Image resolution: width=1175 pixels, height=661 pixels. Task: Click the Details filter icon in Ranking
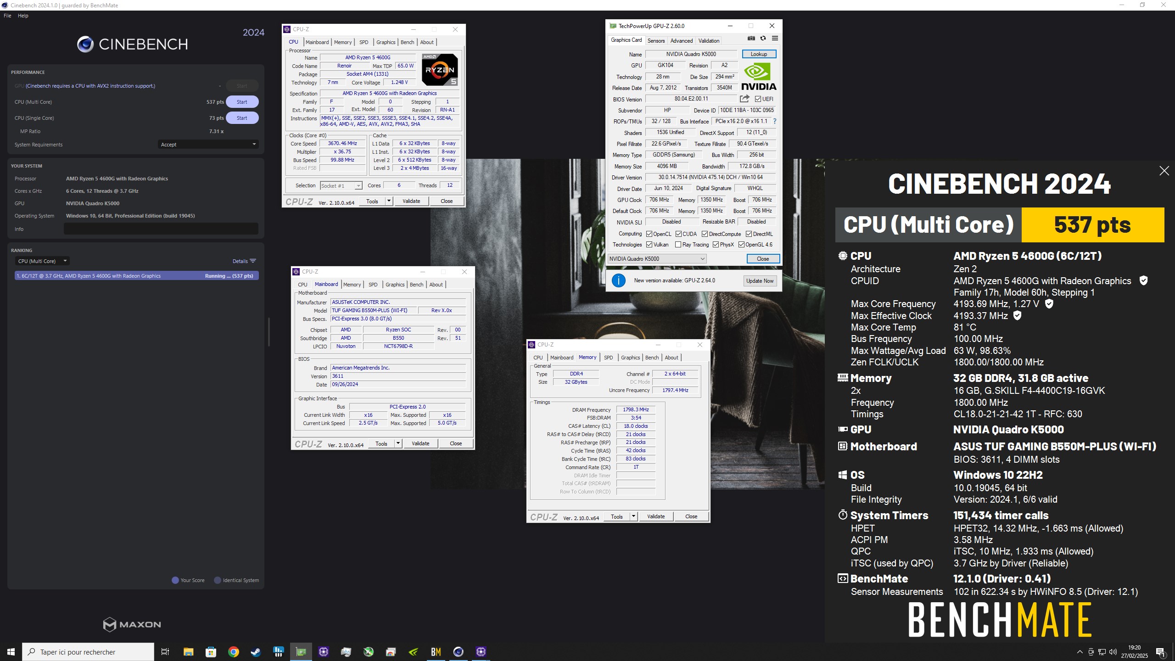point(253,261)
